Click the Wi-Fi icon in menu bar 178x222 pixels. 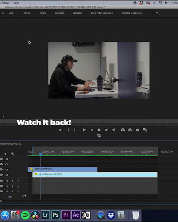click(160, 3)
